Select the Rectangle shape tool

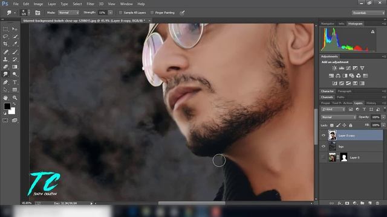[15, 90]
